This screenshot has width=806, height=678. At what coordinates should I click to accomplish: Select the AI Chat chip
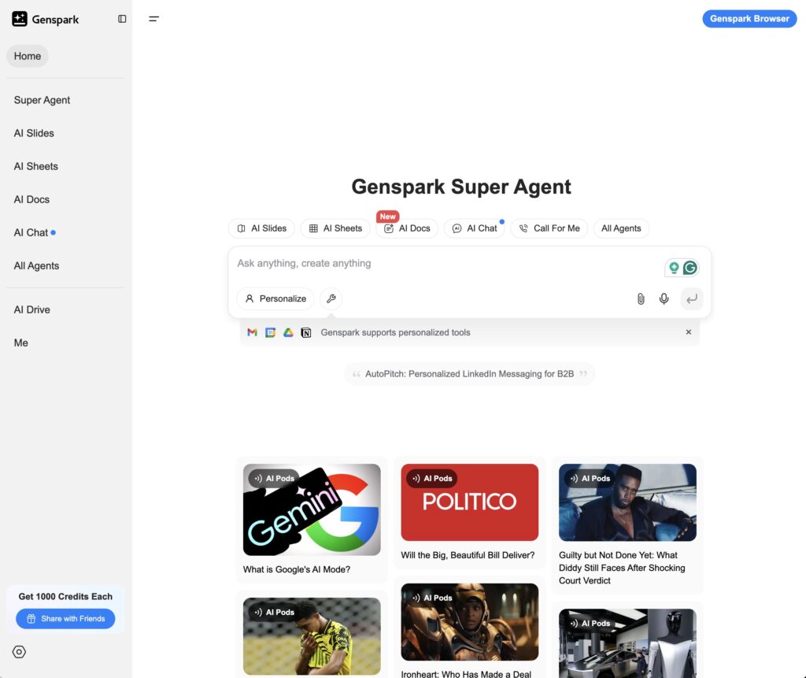point(475,228)
